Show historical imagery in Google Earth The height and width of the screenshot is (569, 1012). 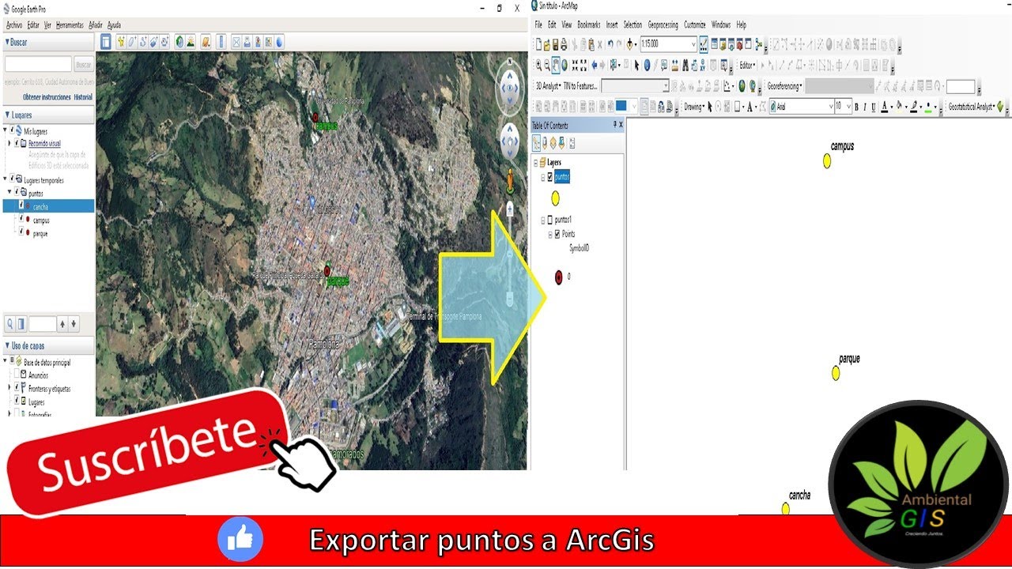pyautogui.click(x=179, y=42)
